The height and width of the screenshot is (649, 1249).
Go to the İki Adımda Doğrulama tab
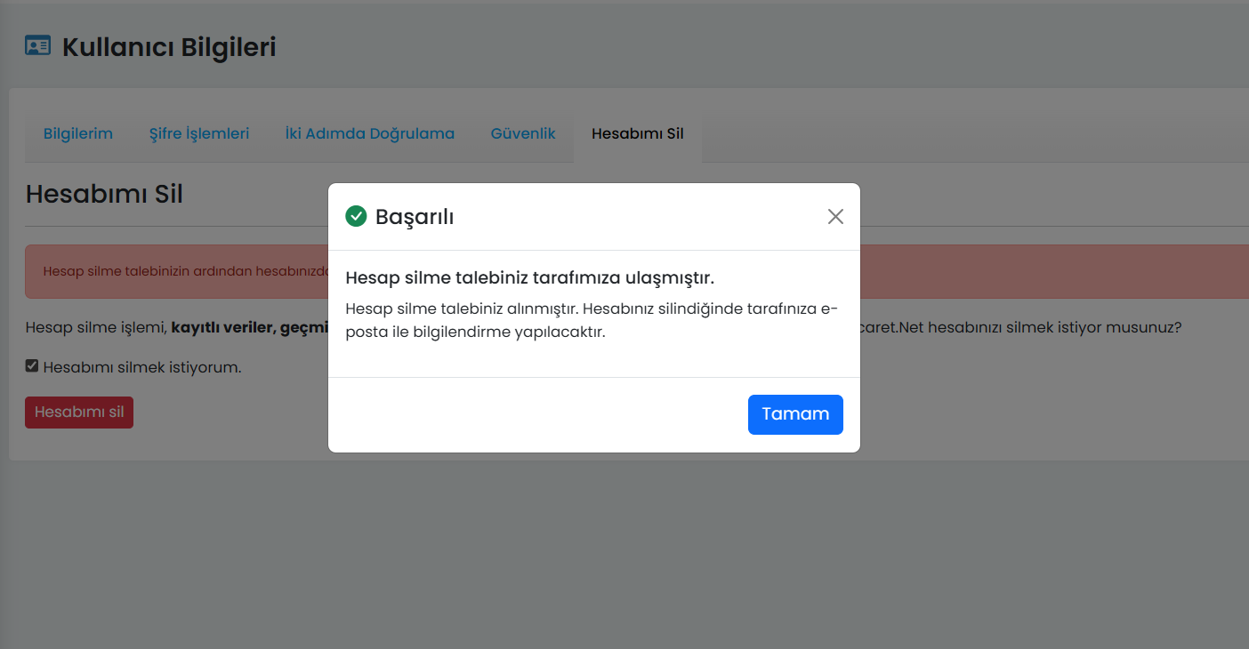(x=369, y=134)
